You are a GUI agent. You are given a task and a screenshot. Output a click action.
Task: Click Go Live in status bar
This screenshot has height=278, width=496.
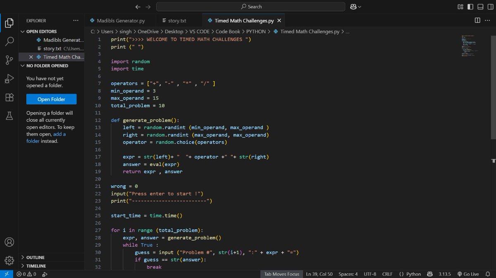click(467, 274)
